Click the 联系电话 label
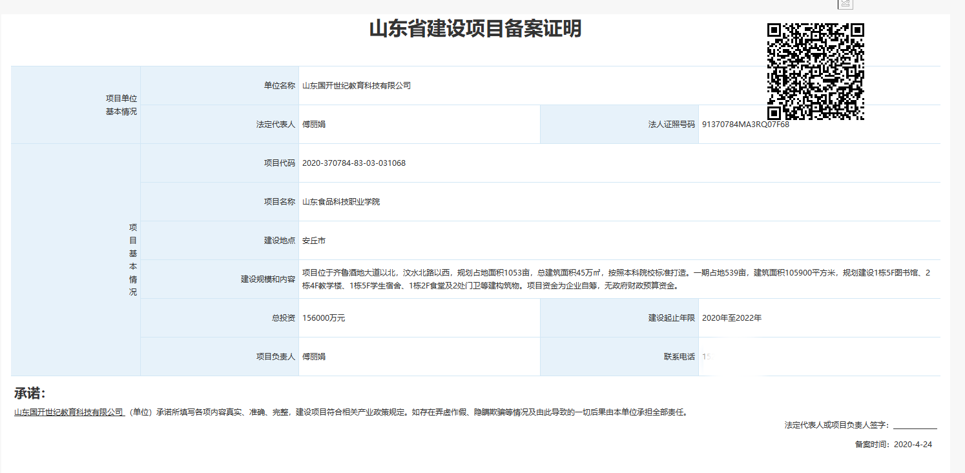The height and width of the screenshot is (473, 965). coord(679,357)
